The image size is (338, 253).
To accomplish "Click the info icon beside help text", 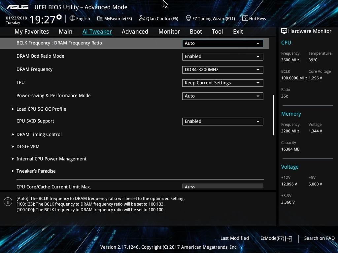I will (x=8, y=202).
